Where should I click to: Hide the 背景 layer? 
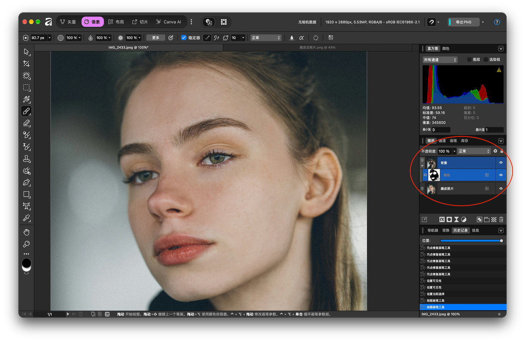[x=501, y=163]
